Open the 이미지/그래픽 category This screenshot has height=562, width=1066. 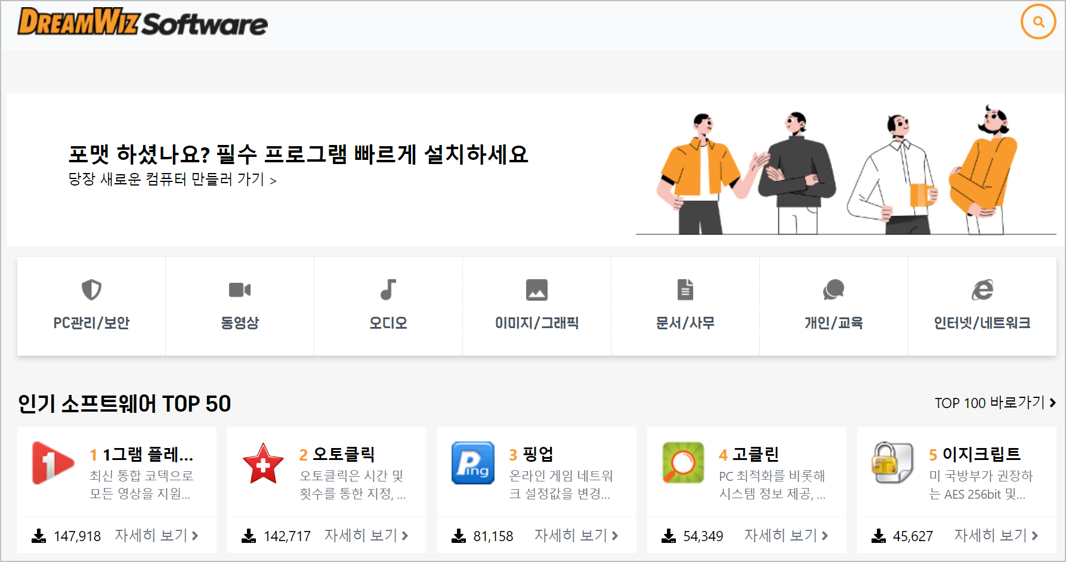point(537,307)
